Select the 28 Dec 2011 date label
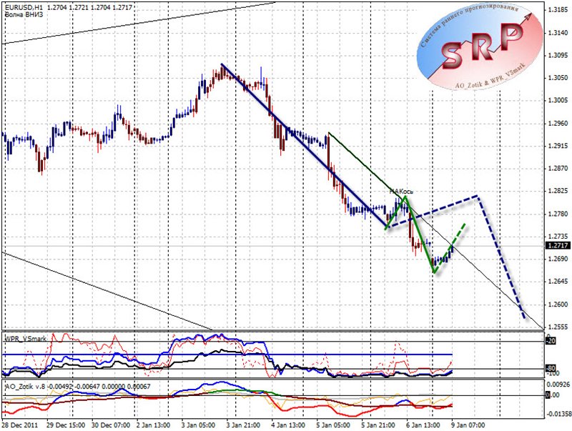572x431 pixels. click(x=20, y=425)
